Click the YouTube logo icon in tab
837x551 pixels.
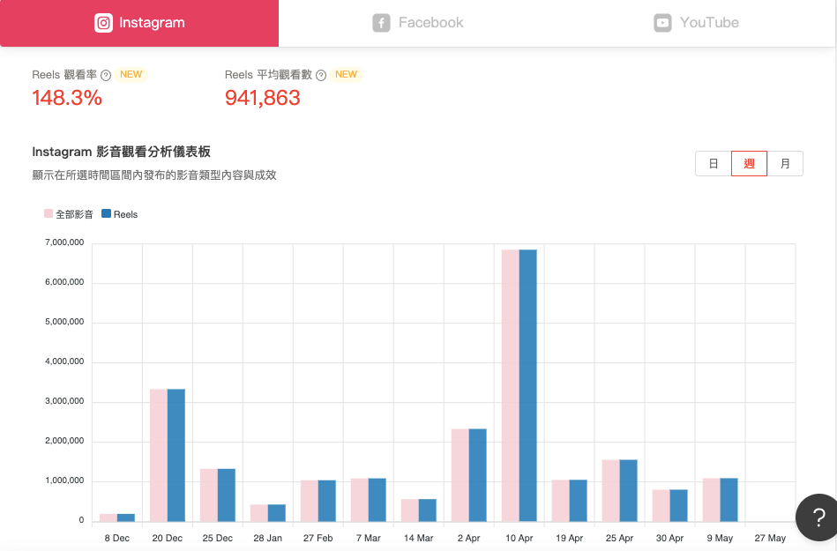pyautogui.click(x=662, y=23)
